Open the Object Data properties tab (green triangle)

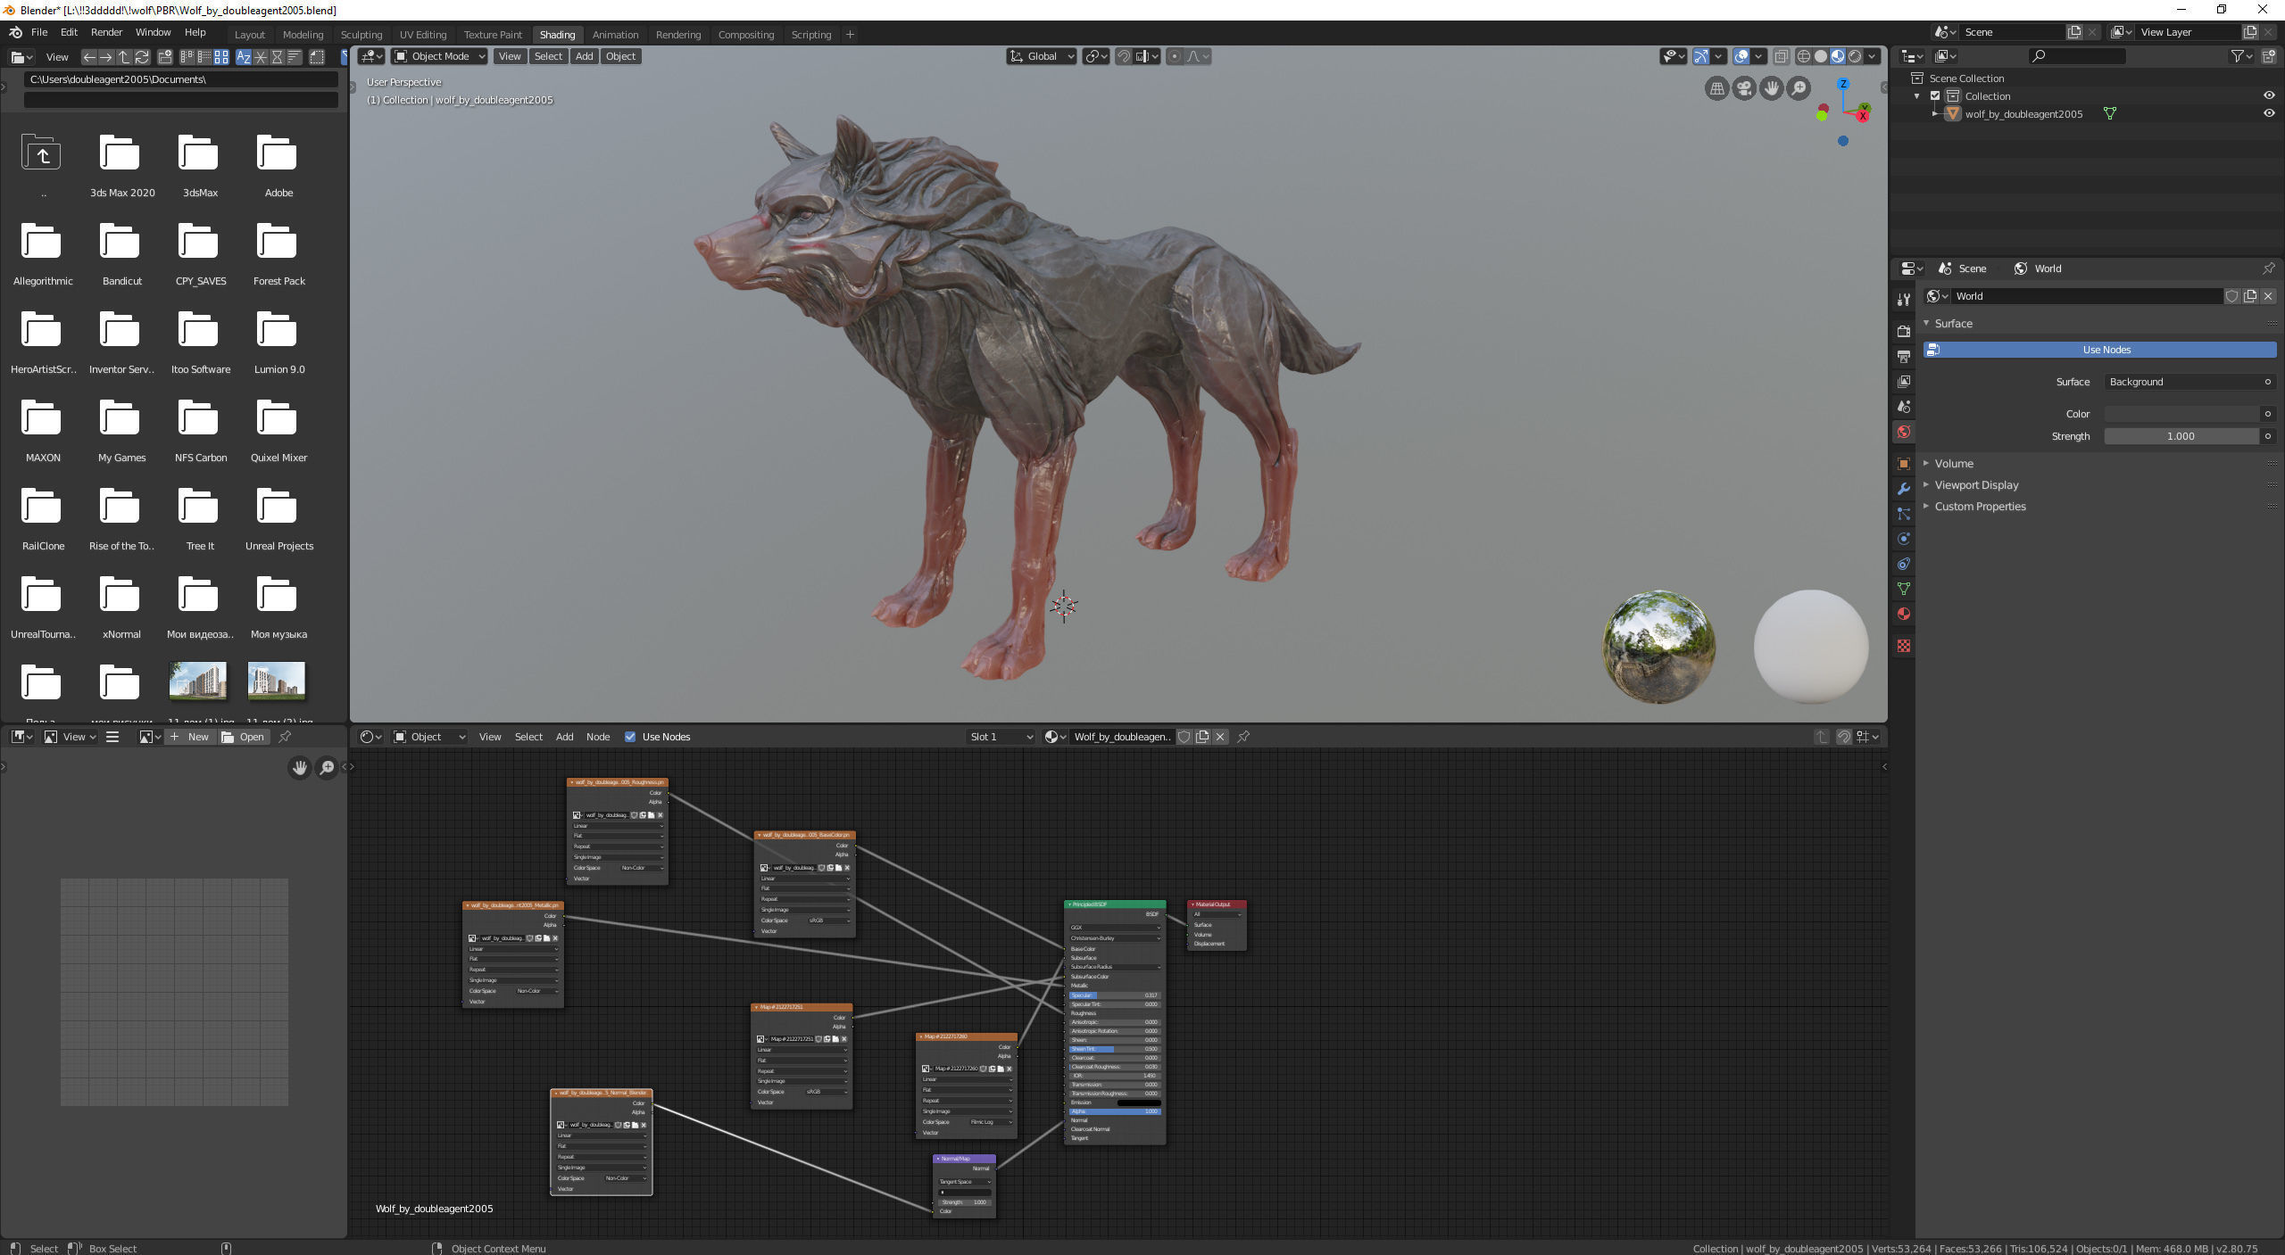(x=1904, y=589)
